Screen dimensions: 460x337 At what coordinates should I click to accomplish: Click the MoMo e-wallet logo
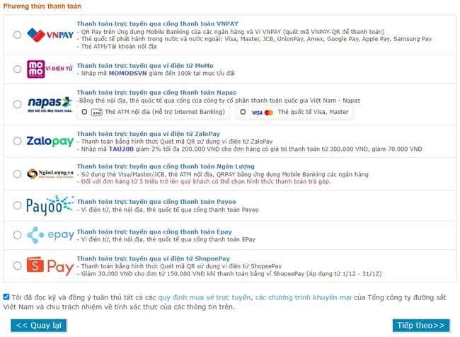tap(50, 69)
